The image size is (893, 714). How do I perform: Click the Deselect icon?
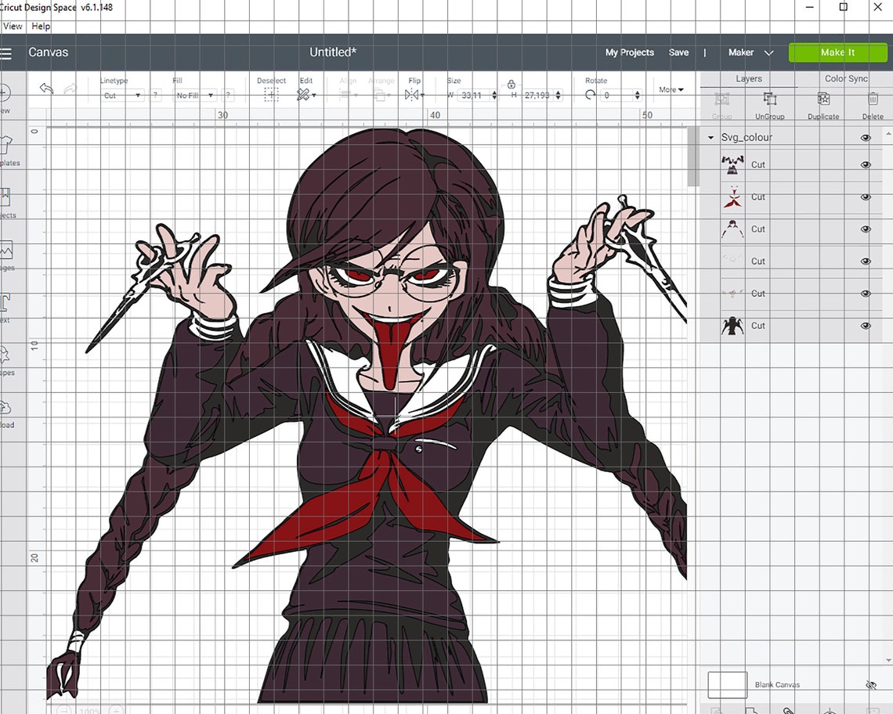(272, 95)
